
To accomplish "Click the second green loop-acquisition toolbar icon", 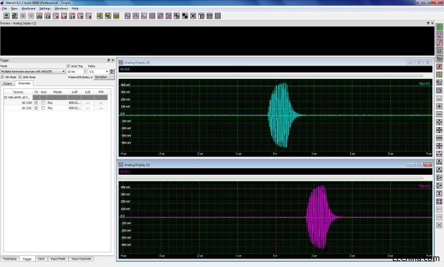I will click(14, 15).
